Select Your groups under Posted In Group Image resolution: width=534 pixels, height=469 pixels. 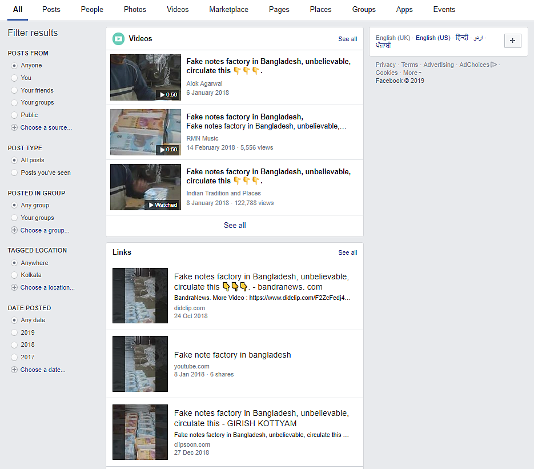[14, 218]
